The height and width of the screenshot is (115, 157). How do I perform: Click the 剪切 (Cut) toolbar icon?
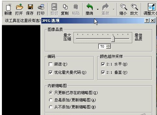point(54,7)
